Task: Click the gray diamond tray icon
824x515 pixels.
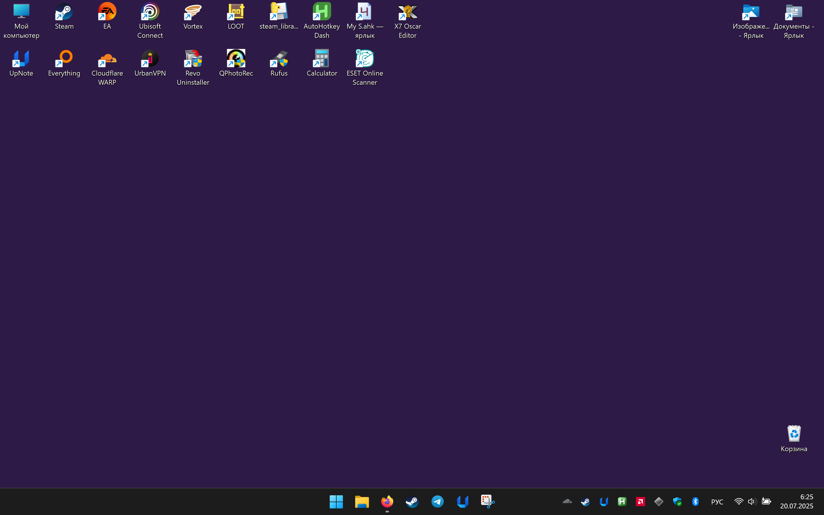Action: [x=659, y=501]
